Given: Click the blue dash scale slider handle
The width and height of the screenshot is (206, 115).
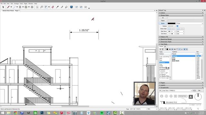Looking at the screenshot, I should [x=177, y=26].
